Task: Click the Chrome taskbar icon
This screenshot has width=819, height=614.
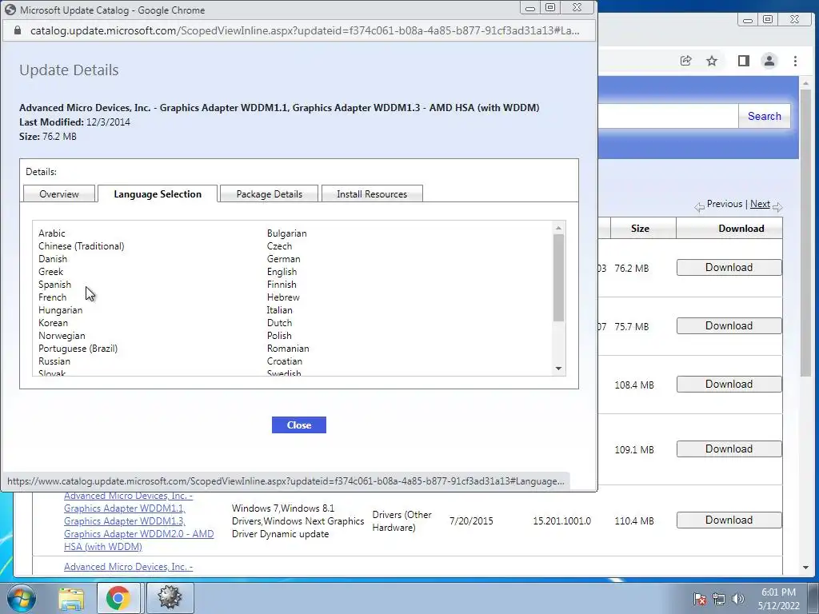Action: click(118, 598)
